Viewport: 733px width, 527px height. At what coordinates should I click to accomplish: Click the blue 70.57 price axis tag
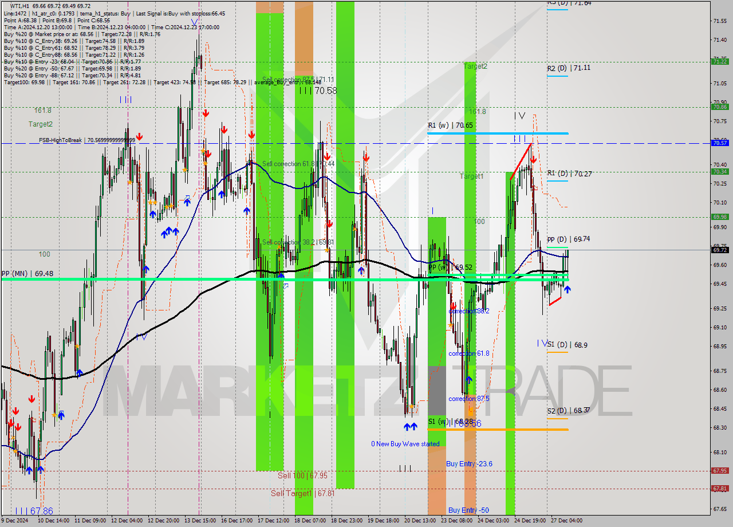pos(720,143)
